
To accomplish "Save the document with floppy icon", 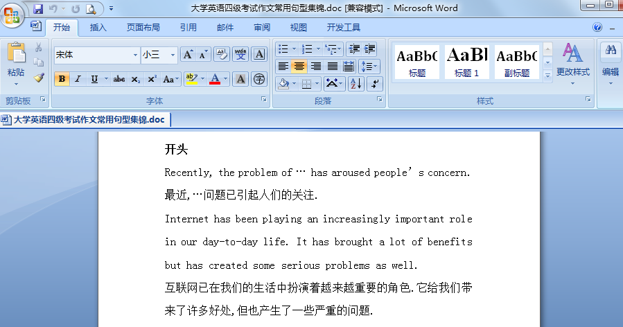I will (38, 9).
